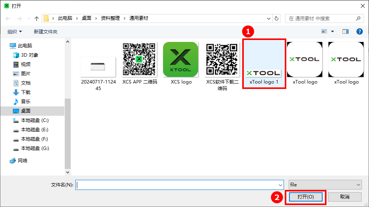This screenshot has height=207, width=369.
Task: Click the 桌面 breadcrumb in address bar
Action: (86, 18)
